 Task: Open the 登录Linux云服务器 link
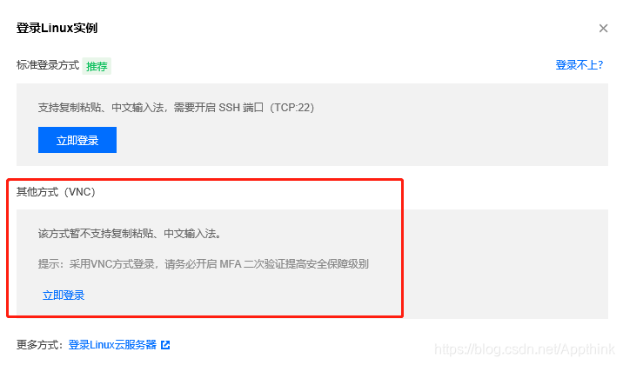coord(112,345)
